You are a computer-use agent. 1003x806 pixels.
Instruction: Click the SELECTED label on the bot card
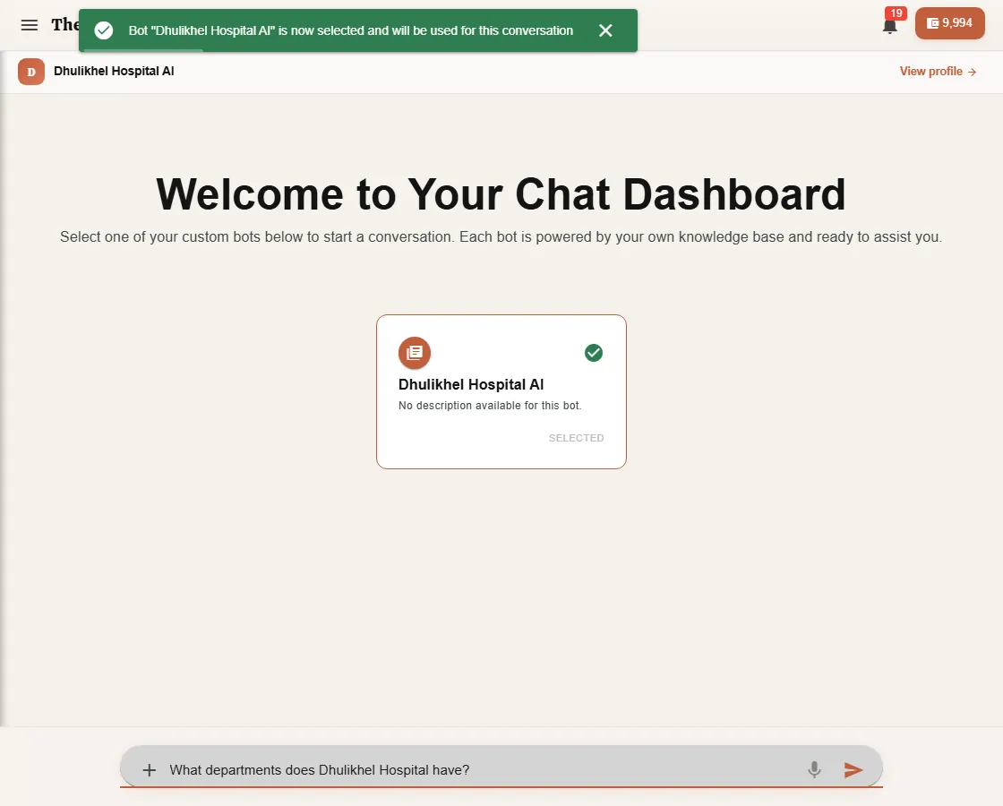pyautogui.click(x=577, y=438)
